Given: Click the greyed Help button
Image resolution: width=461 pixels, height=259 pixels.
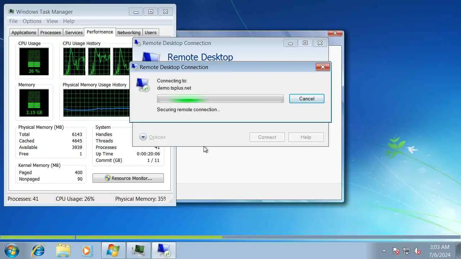Looking at the screenshot, I should pyautogui.click(x=306, y=137).
